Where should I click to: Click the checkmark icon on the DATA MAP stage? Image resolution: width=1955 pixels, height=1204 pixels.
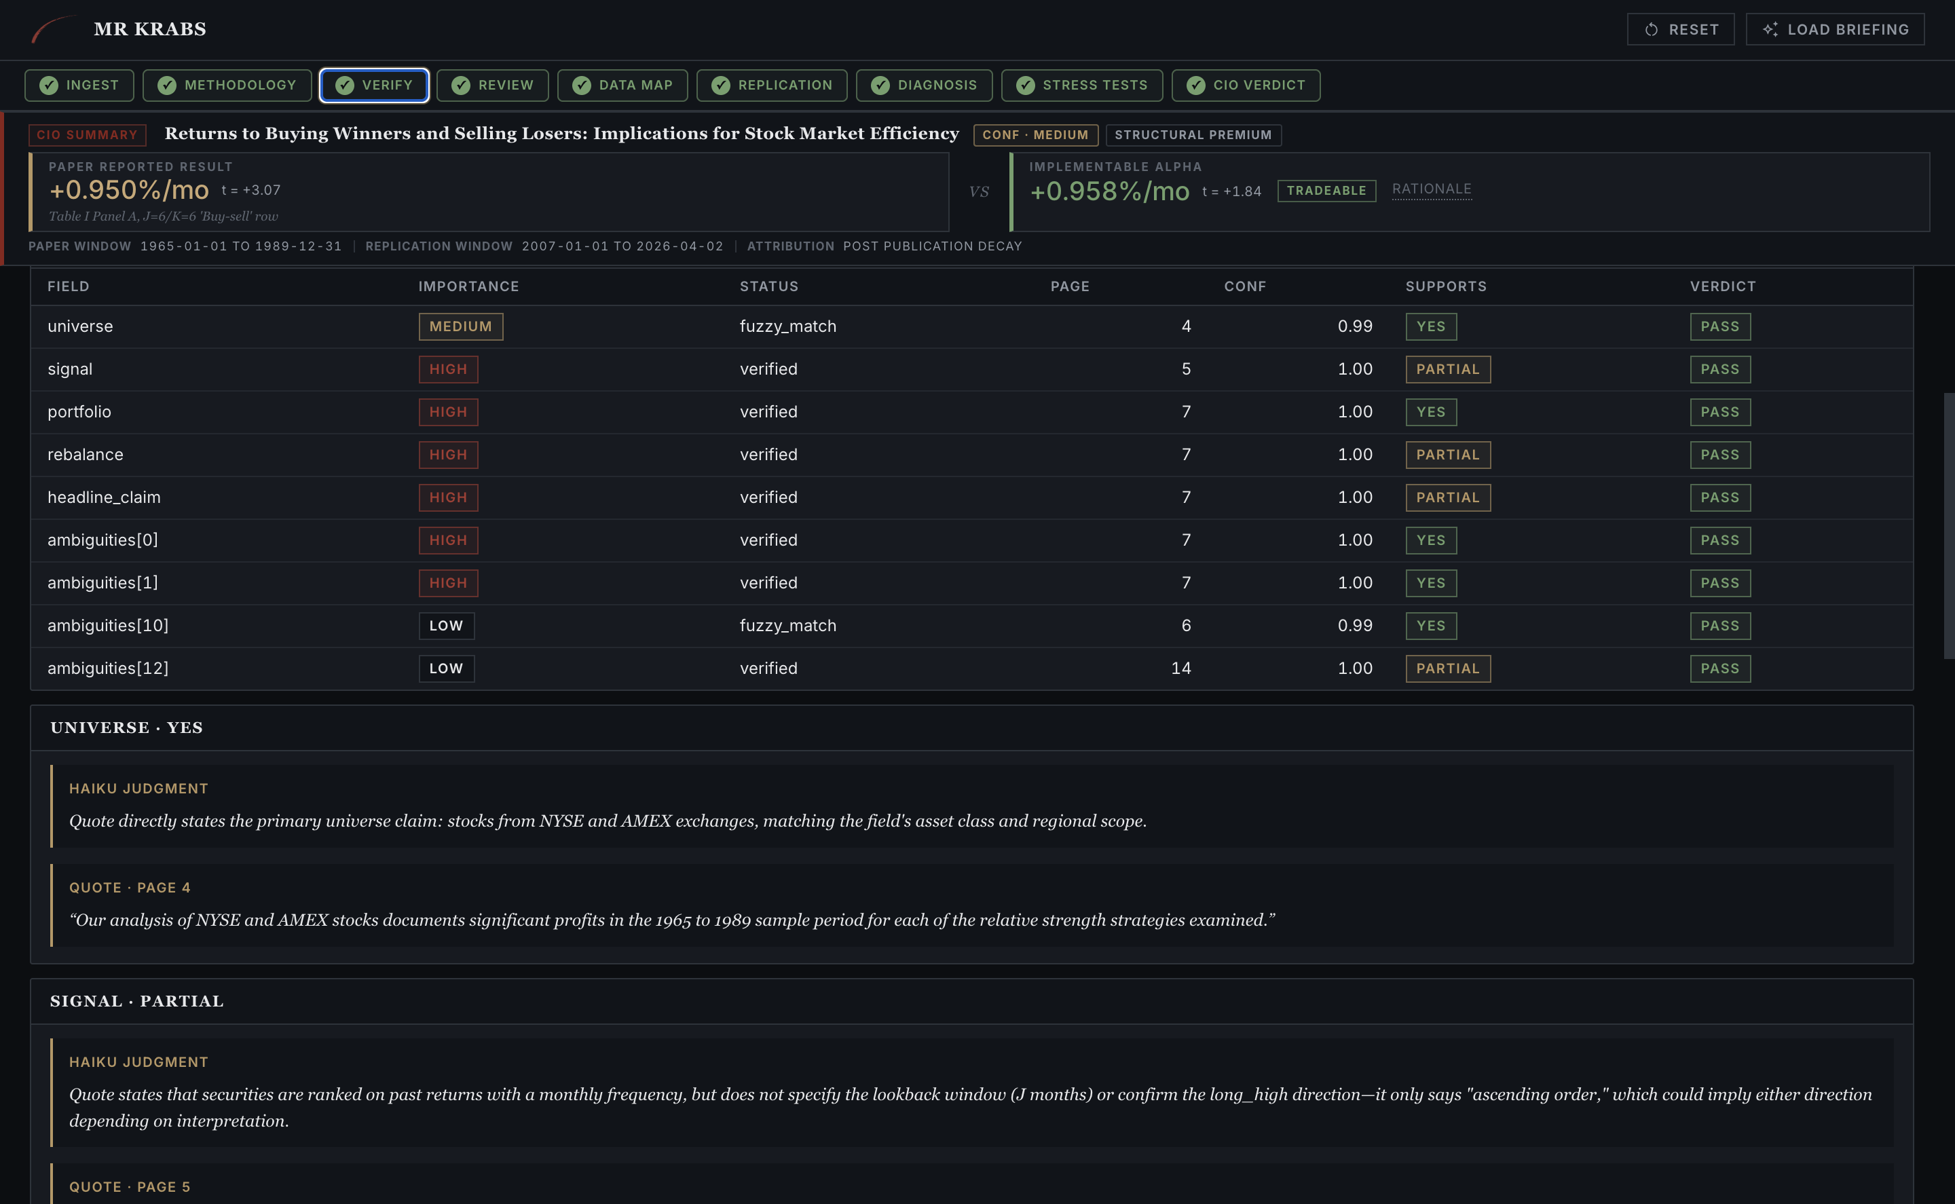pyautogui.click(x=581, y=86)
